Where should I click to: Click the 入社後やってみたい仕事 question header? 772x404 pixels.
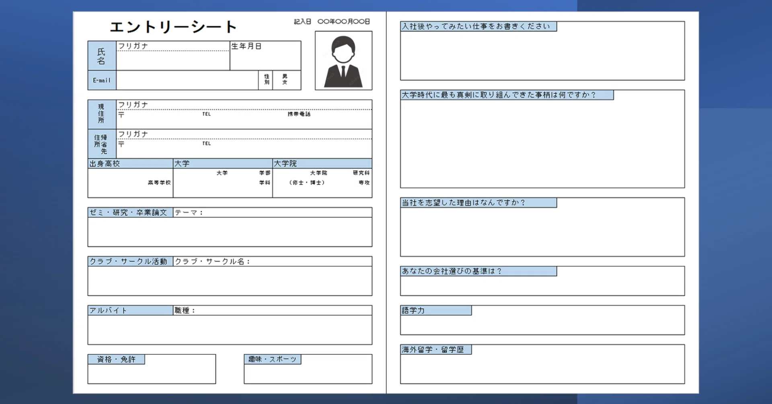tap(478, 27)
